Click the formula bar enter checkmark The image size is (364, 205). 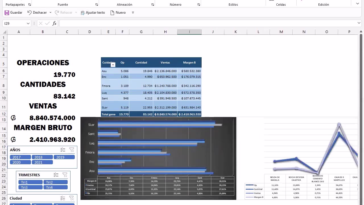[x=47, y=23]
